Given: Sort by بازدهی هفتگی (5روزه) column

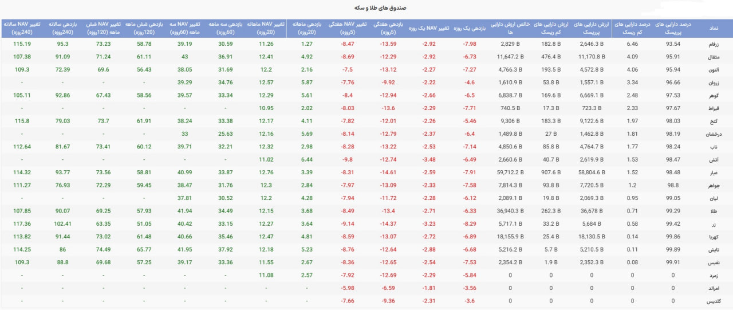Looking at the screenshot, I should pos(388,28).
